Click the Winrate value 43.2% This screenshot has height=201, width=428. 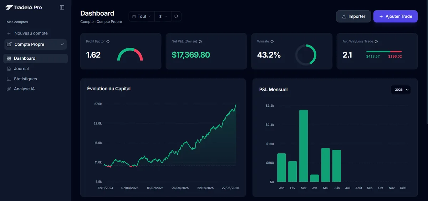(269, 55)
